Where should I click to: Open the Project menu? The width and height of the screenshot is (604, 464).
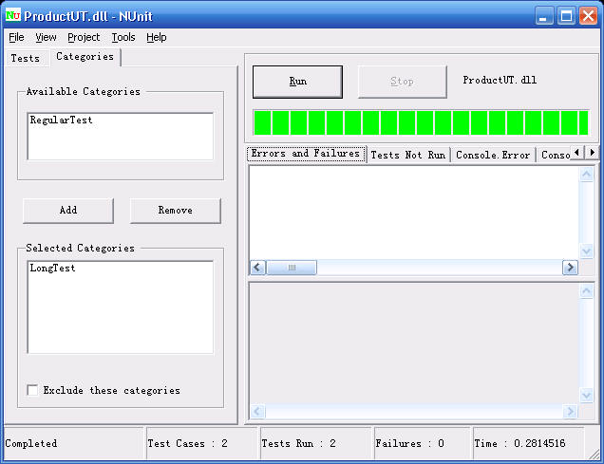pos(84,37)
